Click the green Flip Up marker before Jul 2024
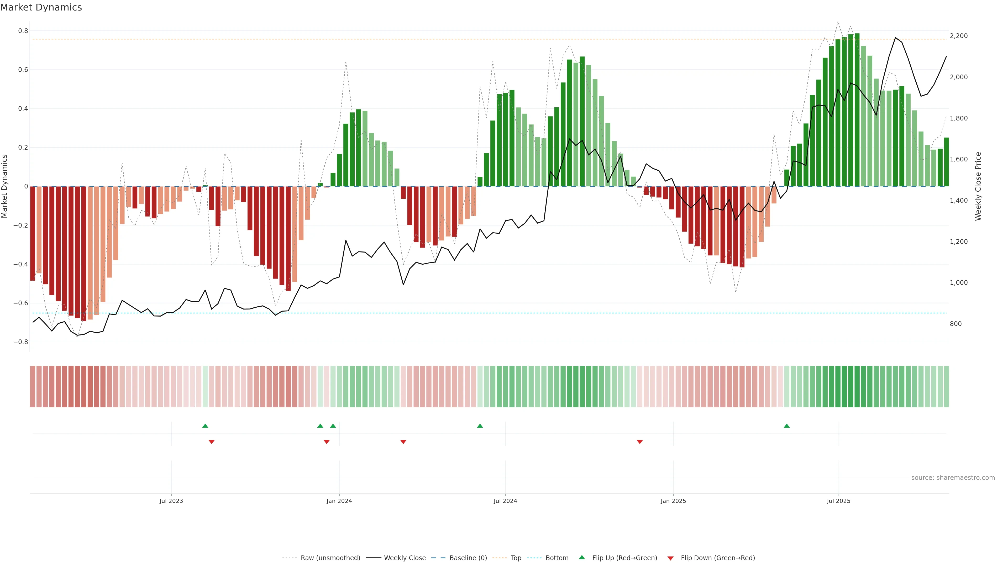Screen dimensions: 1008x567 point(480,426)
